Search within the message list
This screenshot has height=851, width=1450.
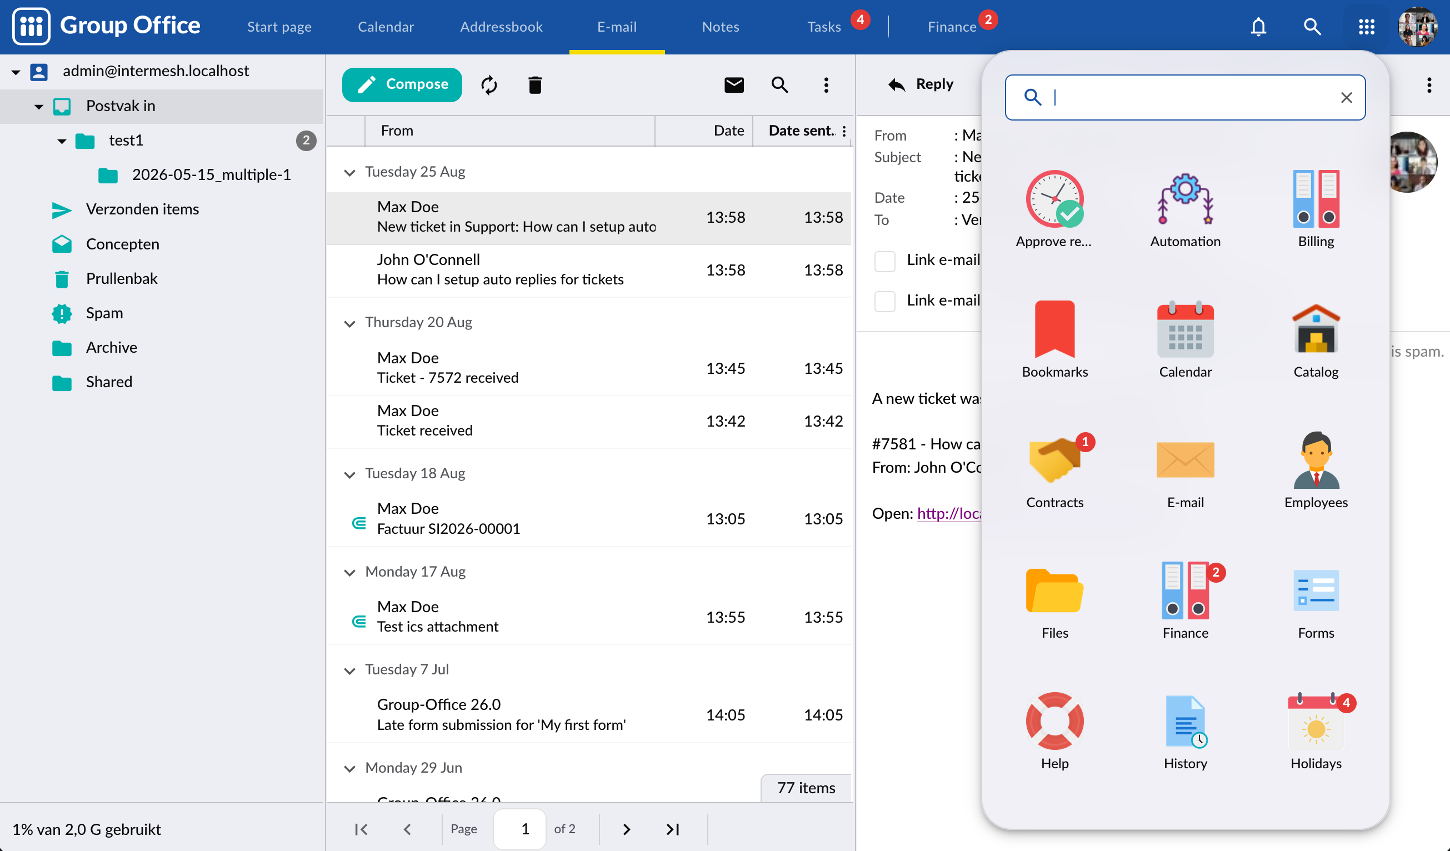point(779,85)
